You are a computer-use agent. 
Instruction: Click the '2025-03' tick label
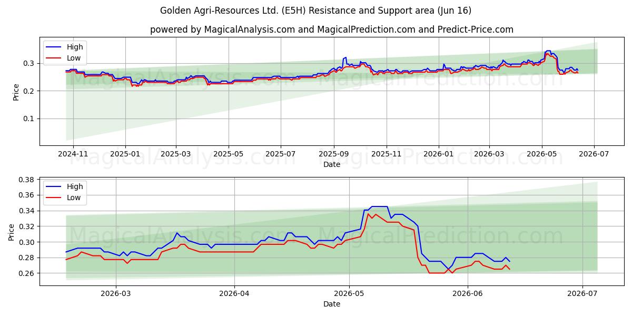175,154
